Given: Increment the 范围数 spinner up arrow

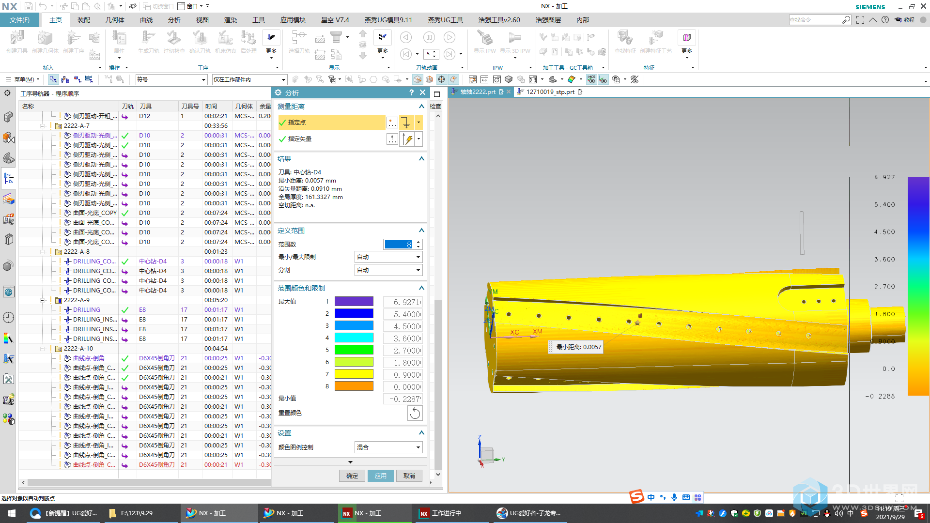Looking at the screenshot, I should [419, 242].
